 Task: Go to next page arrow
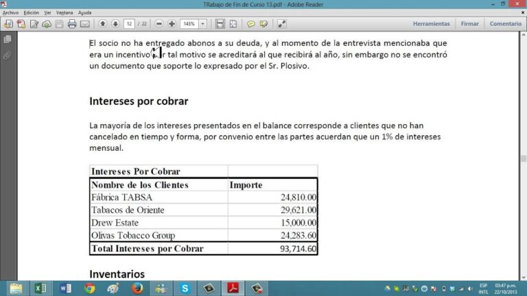point(115,24)
